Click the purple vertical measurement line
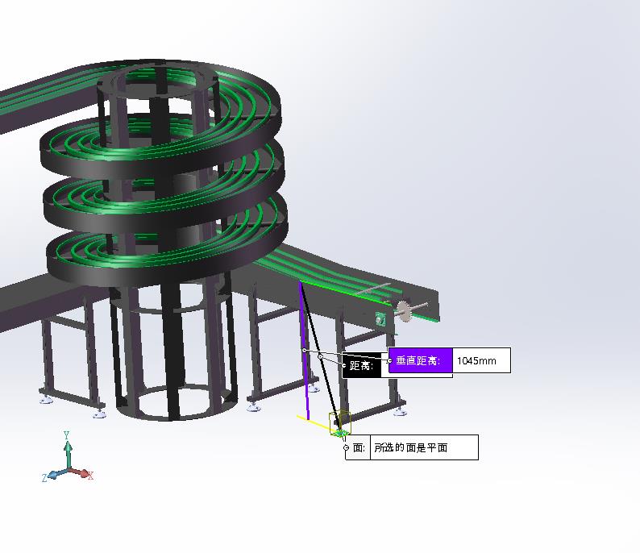This screenshot has width=640, height=553. [x=305, y=351]
